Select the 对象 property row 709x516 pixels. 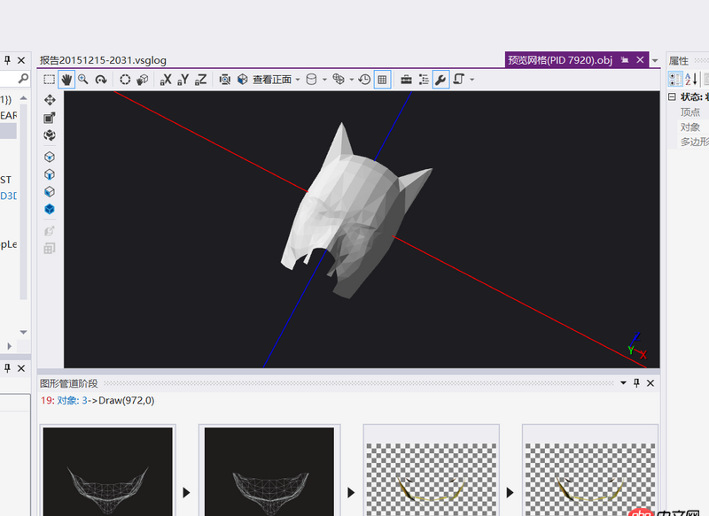pos(690,127)
